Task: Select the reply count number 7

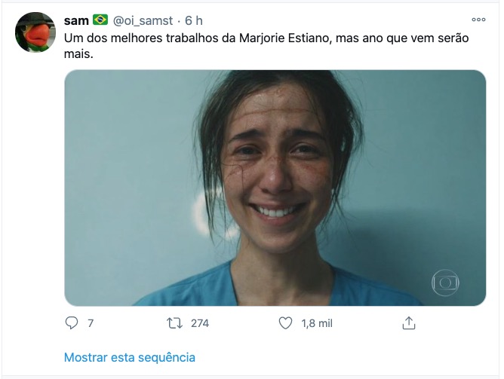Action: point(91,323)
